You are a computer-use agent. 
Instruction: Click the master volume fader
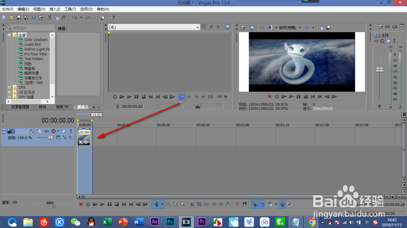pyautogui.click(x=379, y=69)
